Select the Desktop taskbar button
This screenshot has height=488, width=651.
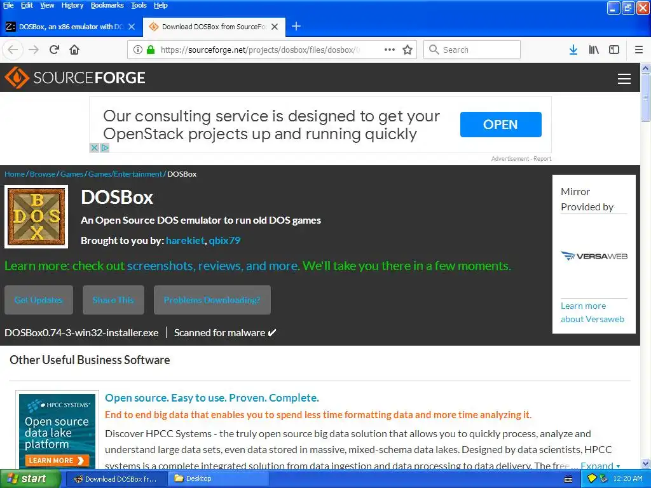pyautogui.click(x=218, y=479)
